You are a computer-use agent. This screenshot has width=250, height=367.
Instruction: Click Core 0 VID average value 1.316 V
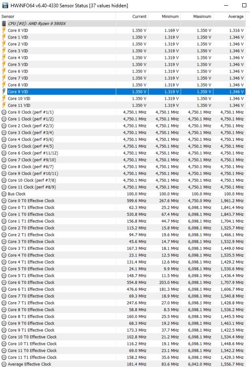pyautogui.click(x=237, y=30)
